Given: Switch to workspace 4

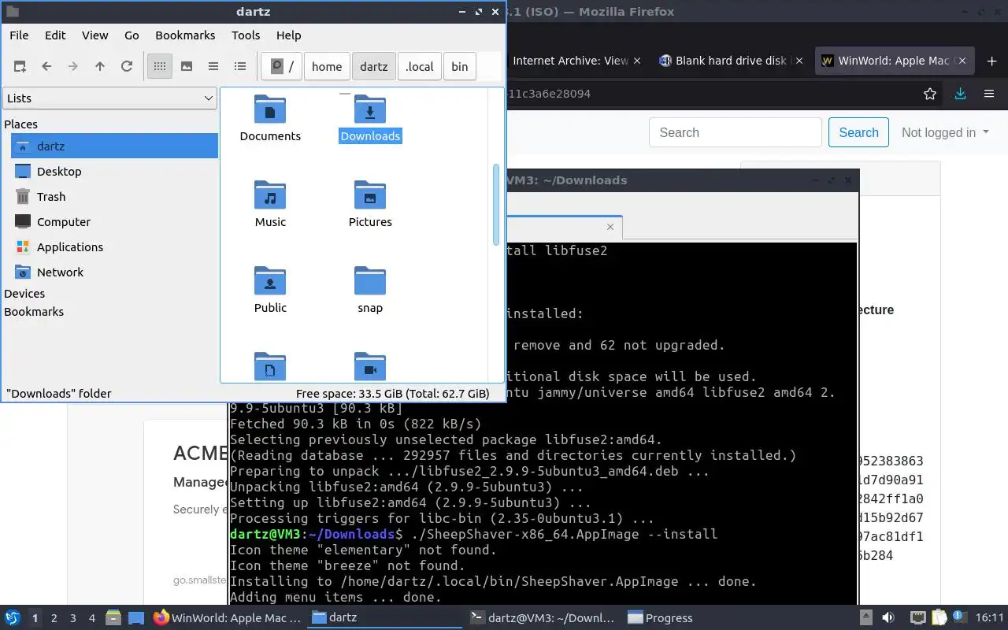Looking at the screenshot, I should [92, 618].
